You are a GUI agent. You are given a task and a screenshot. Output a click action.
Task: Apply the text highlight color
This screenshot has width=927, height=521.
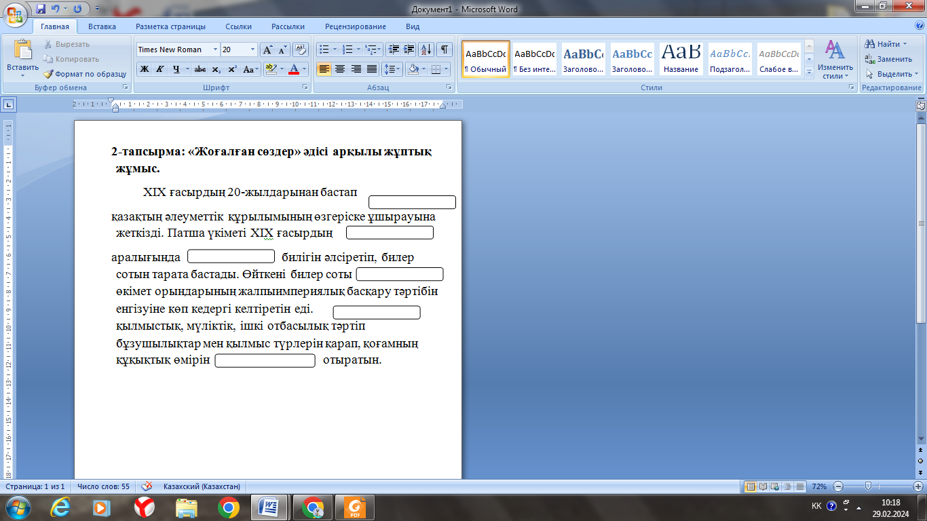pos(271,69)
